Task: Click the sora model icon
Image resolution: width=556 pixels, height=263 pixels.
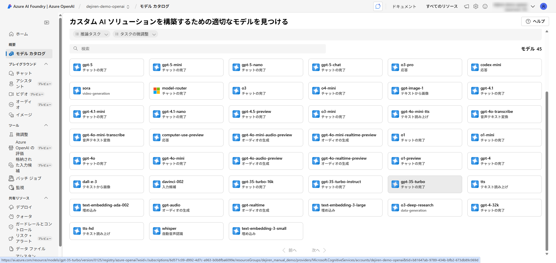Action: (77, 91)
